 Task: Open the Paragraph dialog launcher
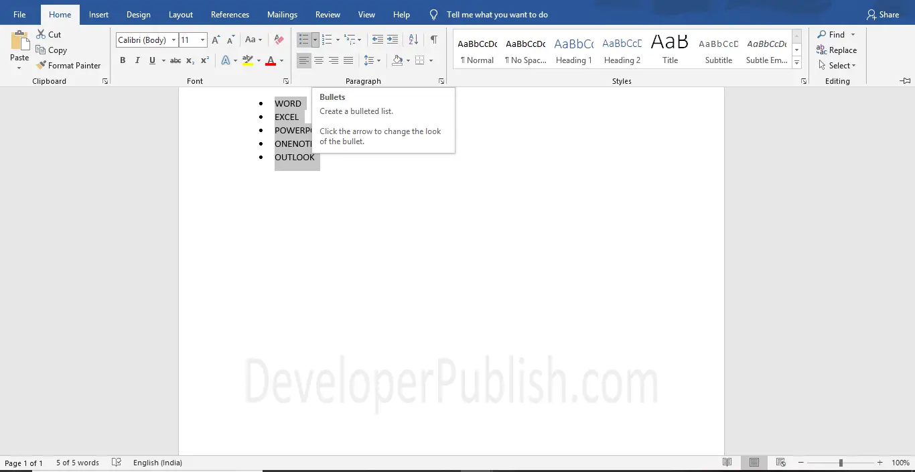pyautogui.click(x=441, y=81)
